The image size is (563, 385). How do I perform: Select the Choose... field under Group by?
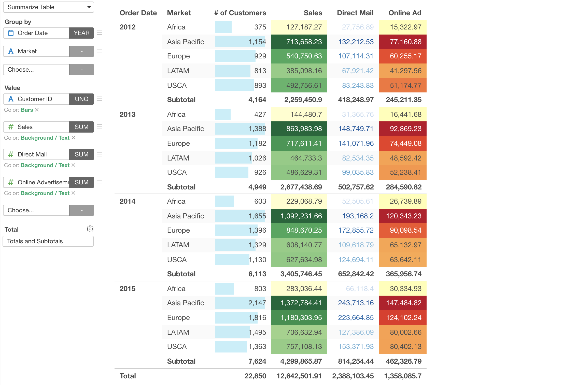pyautogui.click(x=36, y=70)
